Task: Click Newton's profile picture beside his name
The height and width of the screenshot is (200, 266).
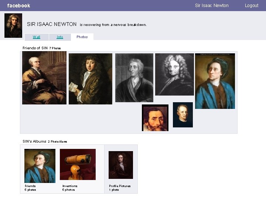Action: tap(13, 26)
